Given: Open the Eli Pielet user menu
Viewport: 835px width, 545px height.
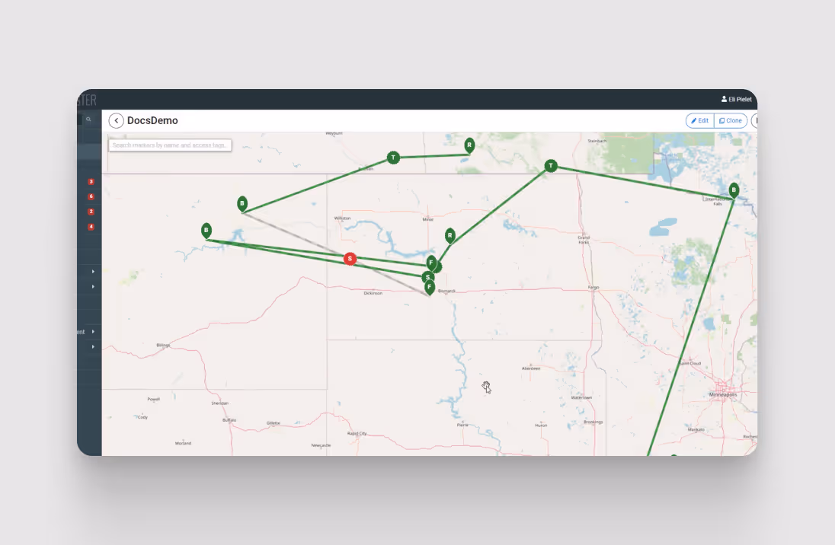Looking at the screenshot, I should coord(737,99).
